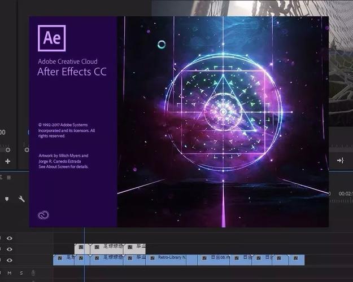Click the voice-over microphone icon

(x=33, y=273)
